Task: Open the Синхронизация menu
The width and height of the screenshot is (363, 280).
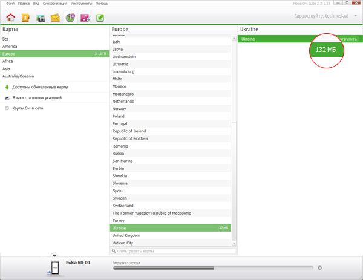Action: 55,4
